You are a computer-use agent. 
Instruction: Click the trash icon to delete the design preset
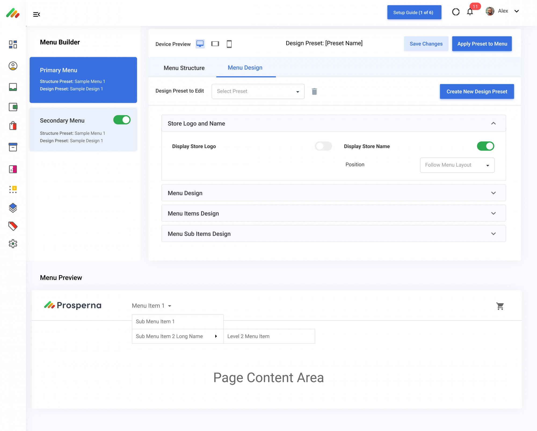pos(314,92)
